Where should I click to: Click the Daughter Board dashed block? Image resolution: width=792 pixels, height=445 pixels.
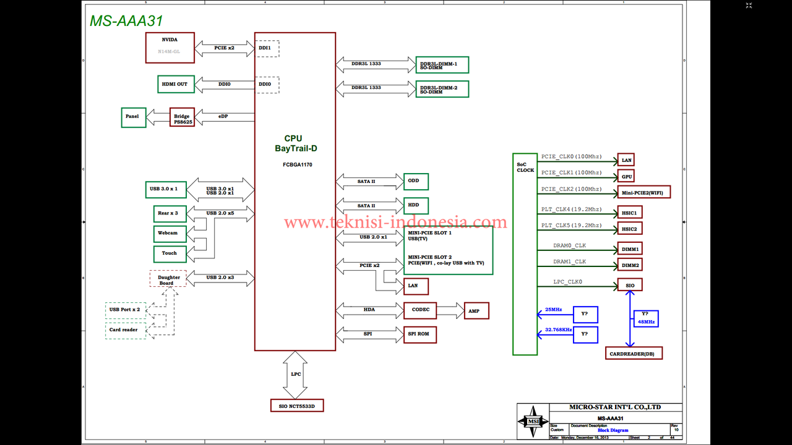168,278
